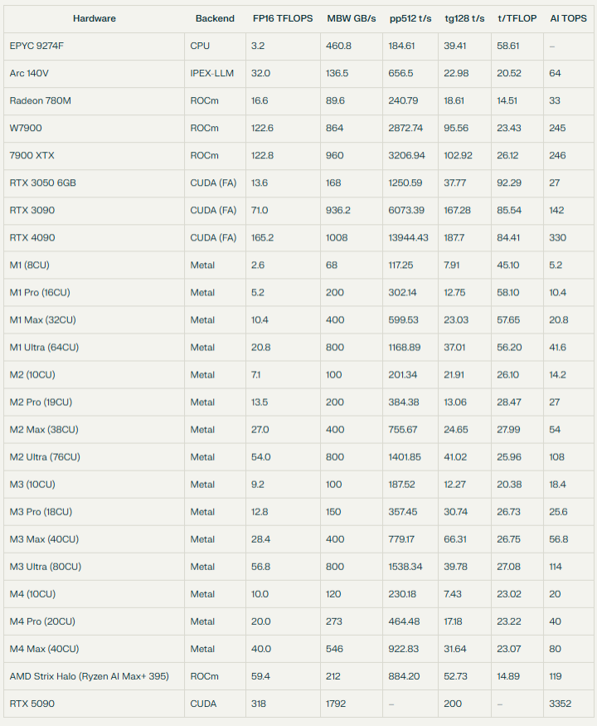Click the AMD Strix Halo hardware cell
This screenshot has height=726, width=597.
[89, 676]
